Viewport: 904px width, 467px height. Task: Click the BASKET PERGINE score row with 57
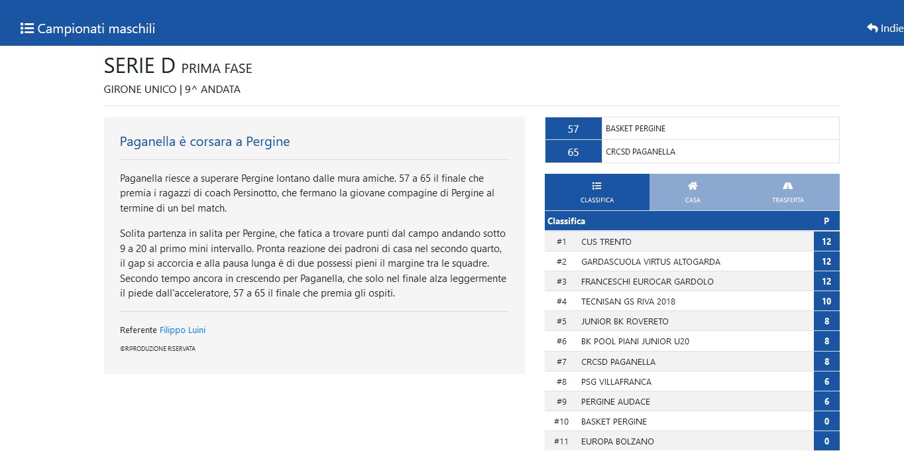(692, 129)
